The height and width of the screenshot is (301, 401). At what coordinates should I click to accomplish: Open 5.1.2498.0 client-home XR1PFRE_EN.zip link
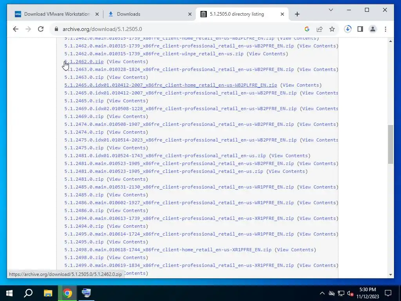168,250
